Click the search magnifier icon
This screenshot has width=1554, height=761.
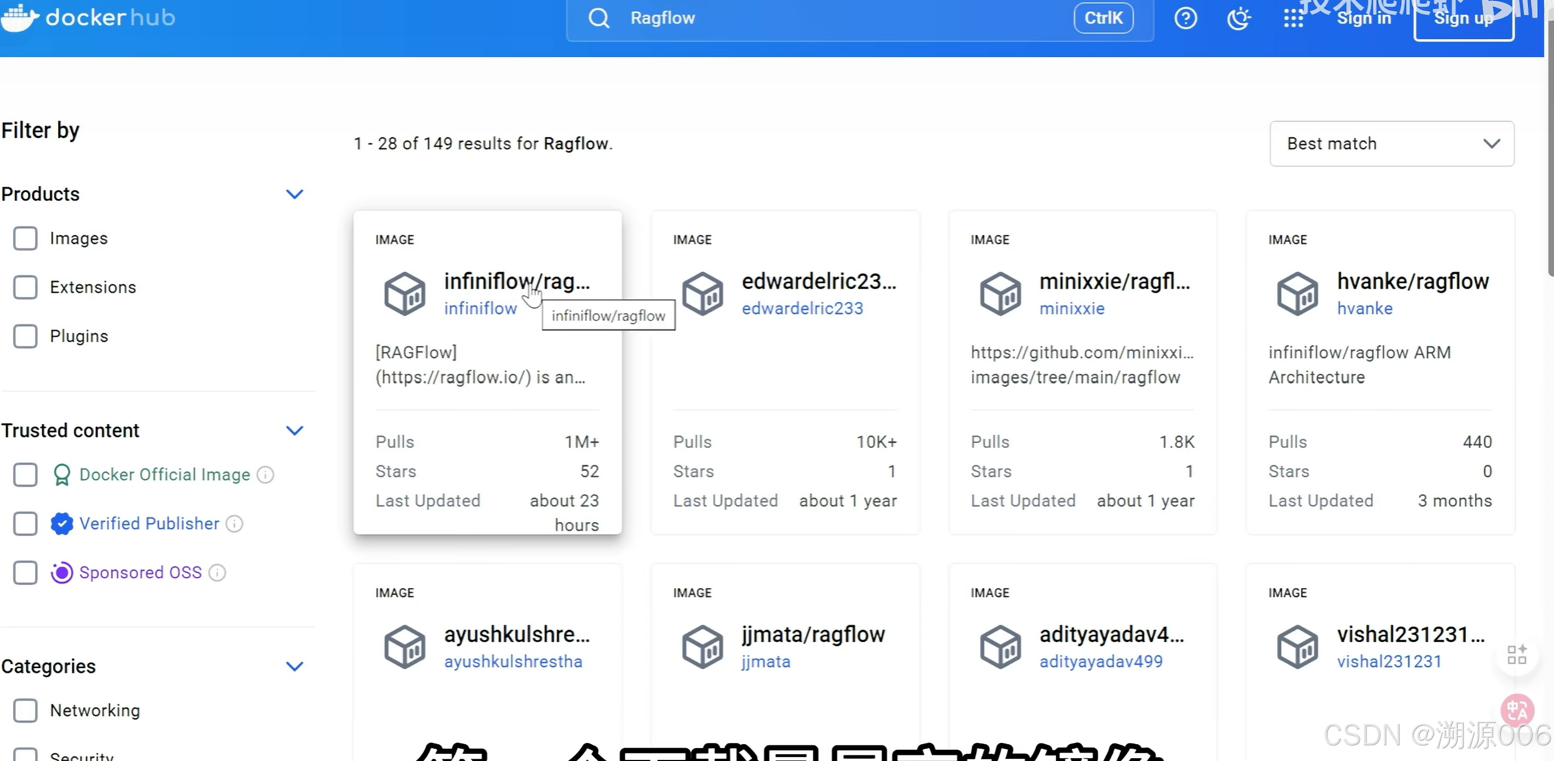[598, 18]
